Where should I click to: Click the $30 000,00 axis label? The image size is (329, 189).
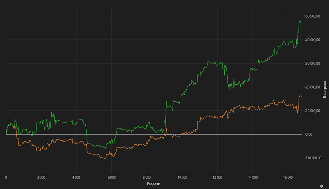312,64
